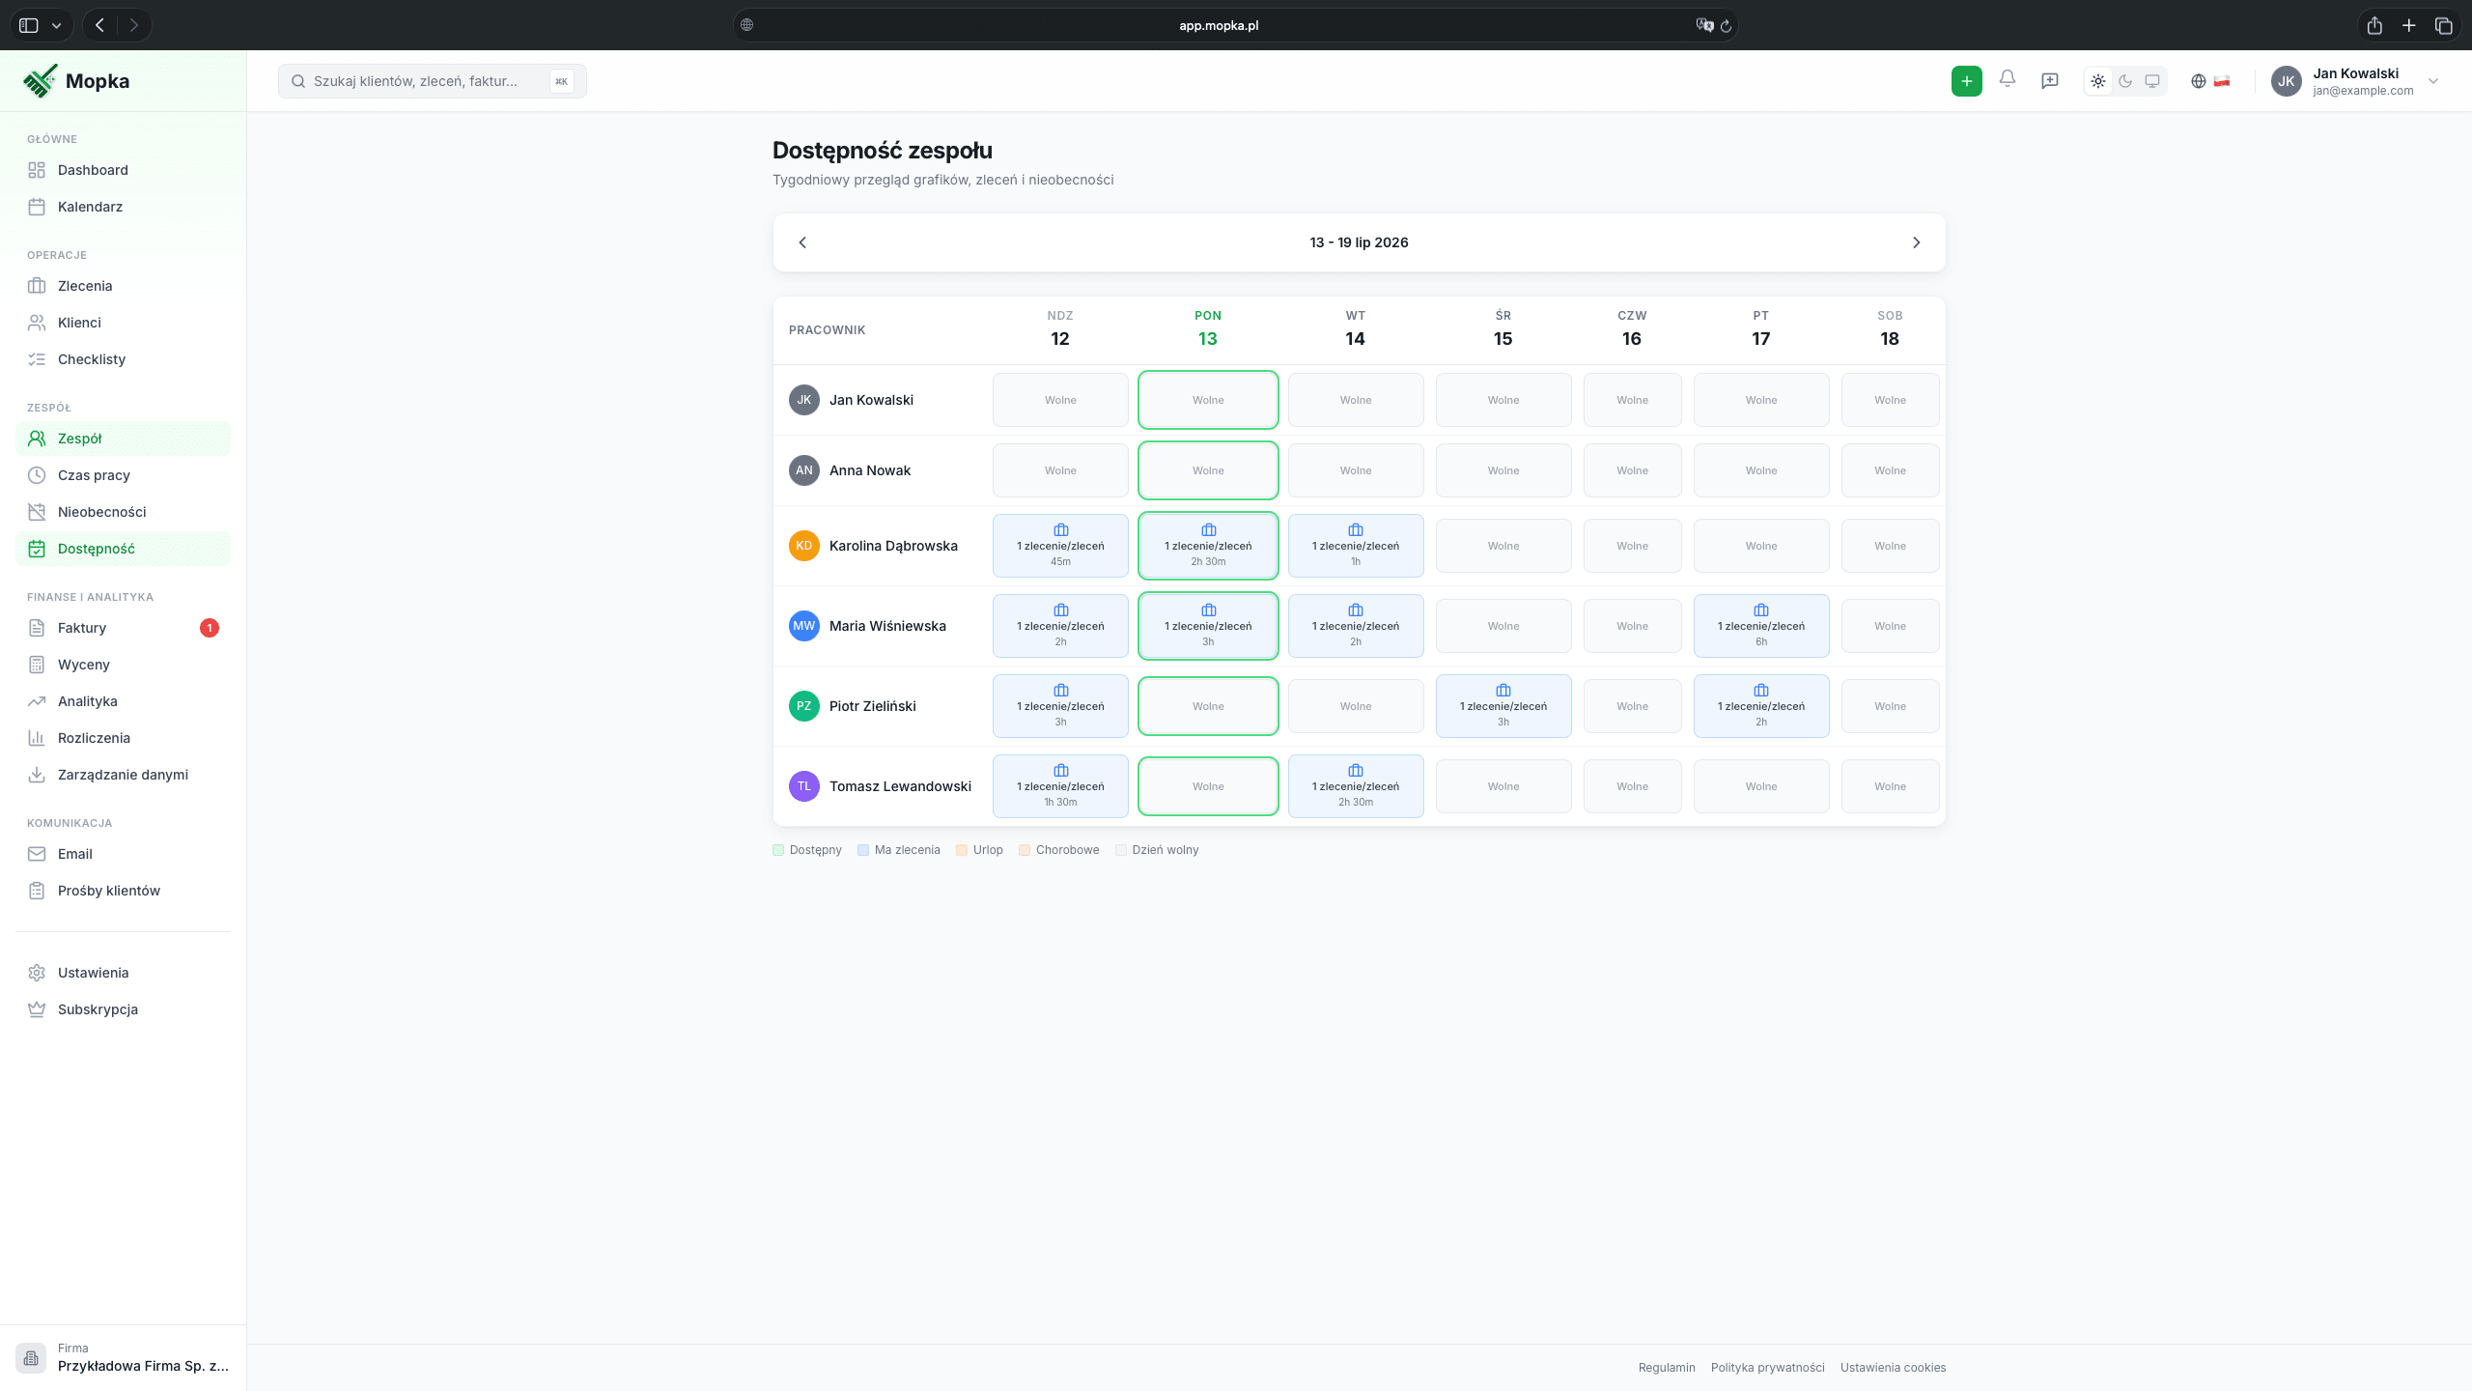2472x1391 pixels.
Task: Open the Email page
Action: pyautogui.click(x=123, y=854)
